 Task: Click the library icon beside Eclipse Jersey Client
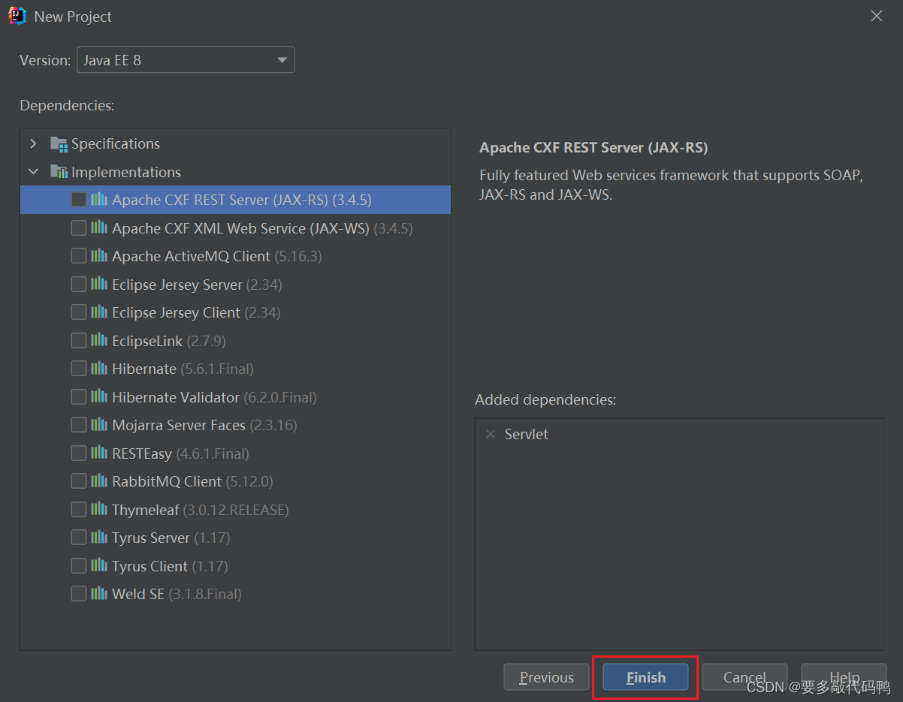pyautogui.click(x=99, y=312)
